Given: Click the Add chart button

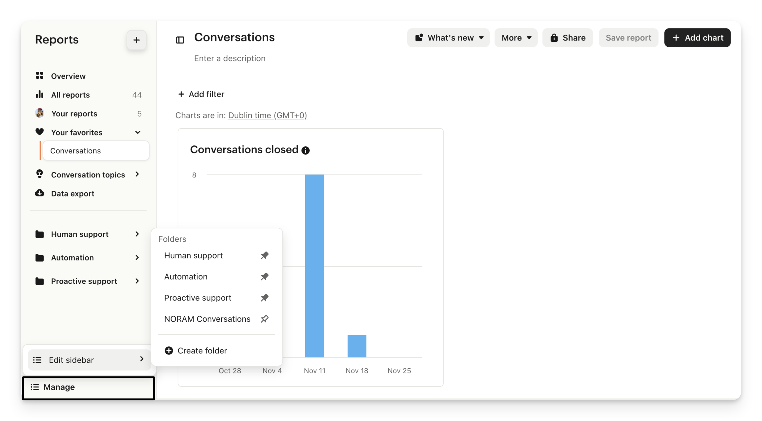Looking at the screenshot, I should pos(697,38).
